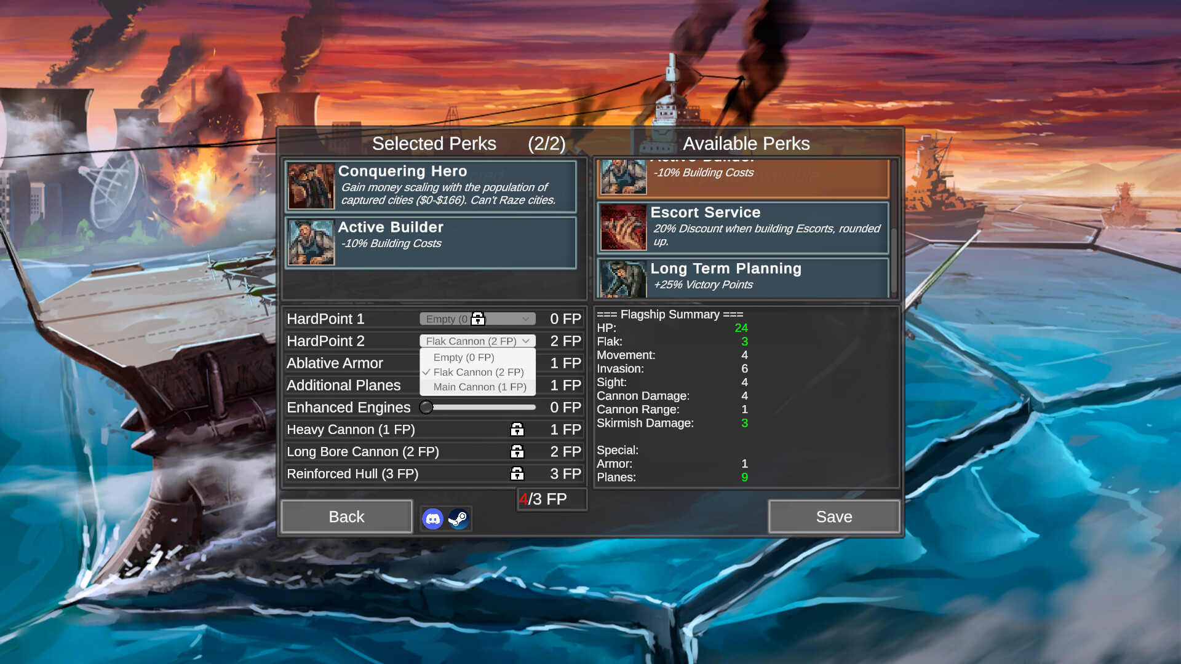Click the Escort Service perk portrait
The height and width of the screenshot is (664, 1181).
pos(623,227)
